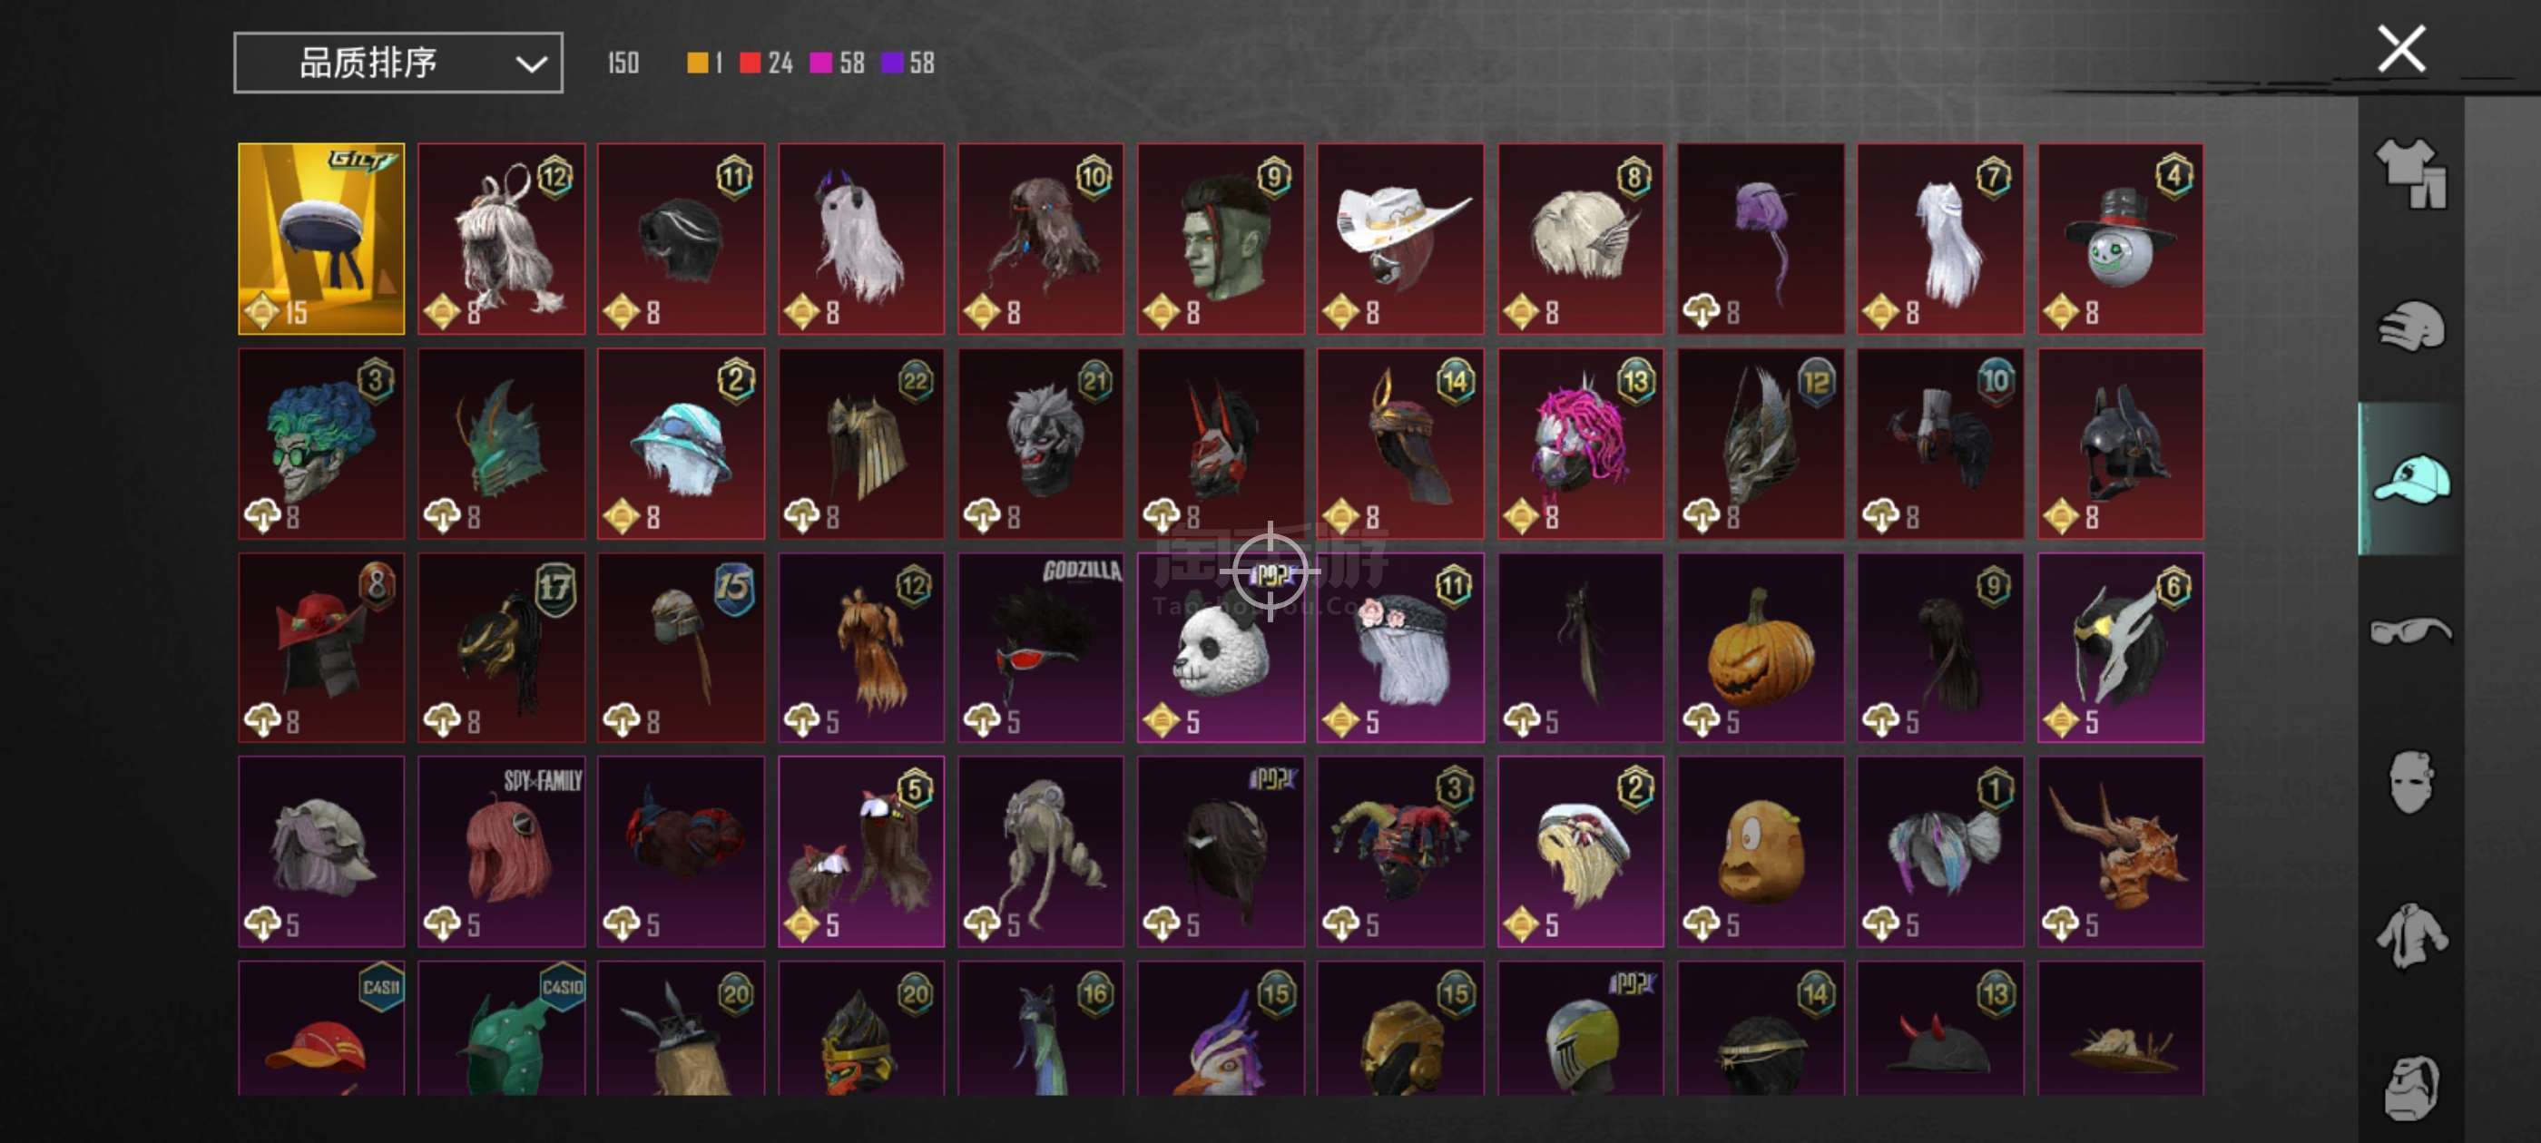The width and height of the screenshot is (2541, 1143).
Task: Click the orange quality color filter
Action: tap(697, 63)
